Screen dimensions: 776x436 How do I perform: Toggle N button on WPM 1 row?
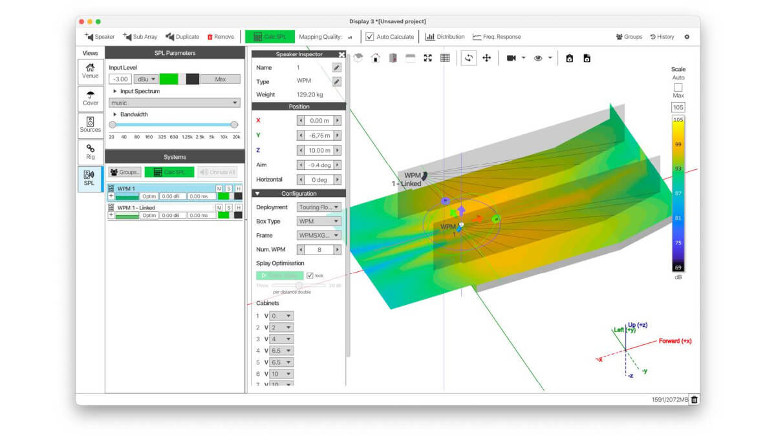coord(219,189)
